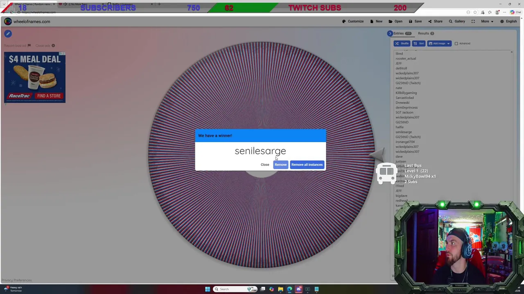Select entry dem0nprincess in list

coord(407,107)
